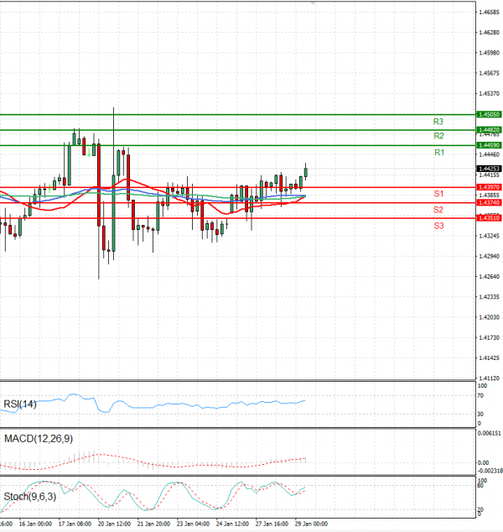Select the 1.43510 support price tag
This screenshot has width=503, height=532.
click(489, 218)
